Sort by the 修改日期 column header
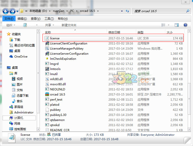The image size is (193, 146). click(x=114, y=32)
